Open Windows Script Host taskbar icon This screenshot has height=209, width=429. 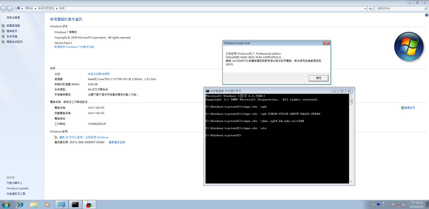[89, 204]
